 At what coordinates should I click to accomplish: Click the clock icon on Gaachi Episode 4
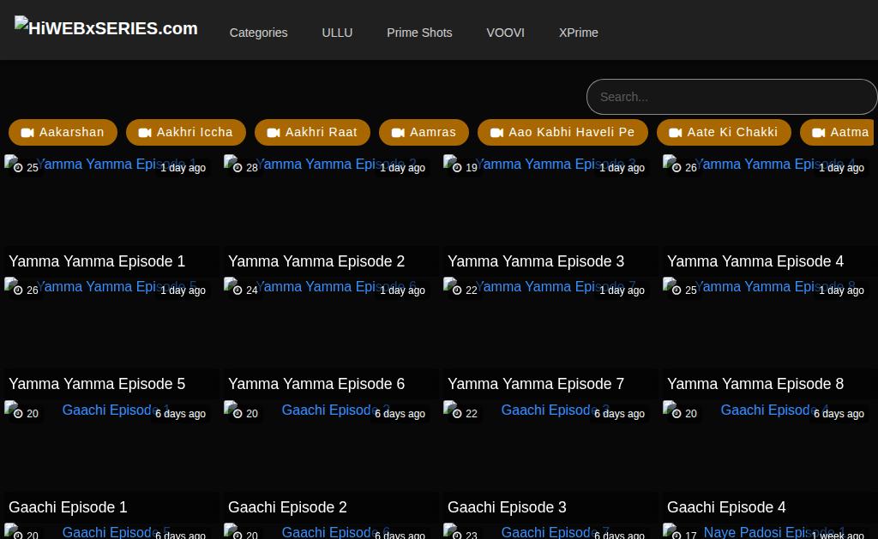pos(677,414)
